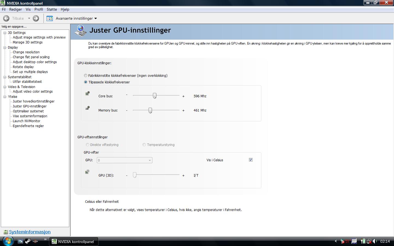The height and width of the screenshot is (246, 394).
Task: Click the GPU (3D) fan slider handle
Action: click(x=135, y=175)
